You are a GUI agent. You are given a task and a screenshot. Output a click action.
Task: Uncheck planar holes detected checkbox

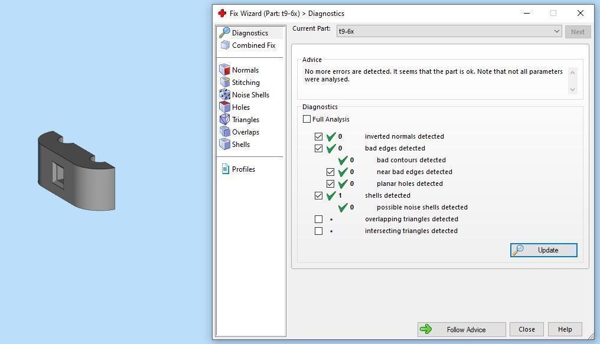tap(330, 184)
